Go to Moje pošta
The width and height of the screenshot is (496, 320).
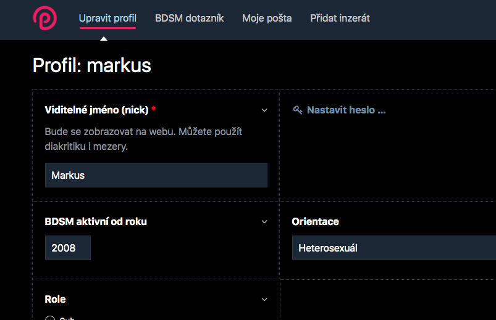267,18
